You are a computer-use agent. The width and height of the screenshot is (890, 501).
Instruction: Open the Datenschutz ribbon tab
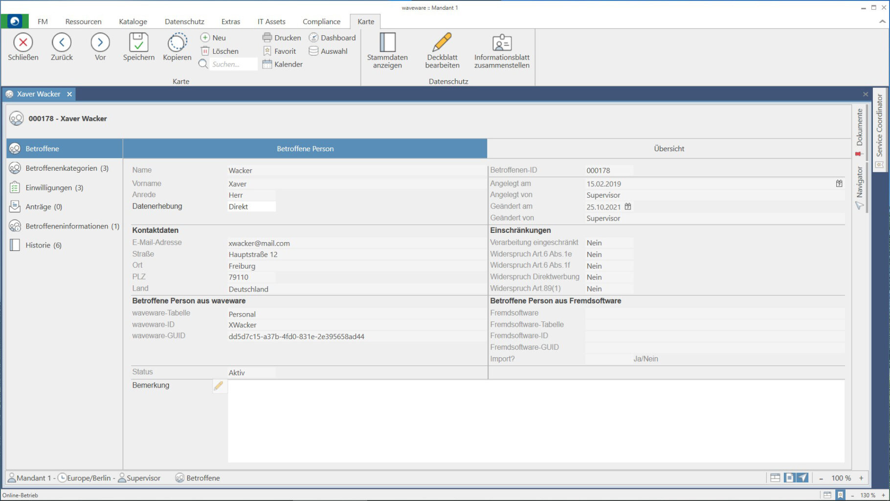point(184,22)
